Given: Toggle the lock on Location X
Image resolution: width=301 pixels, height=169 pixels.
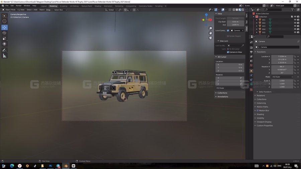Looking at the screenshot, I should 295,56.
